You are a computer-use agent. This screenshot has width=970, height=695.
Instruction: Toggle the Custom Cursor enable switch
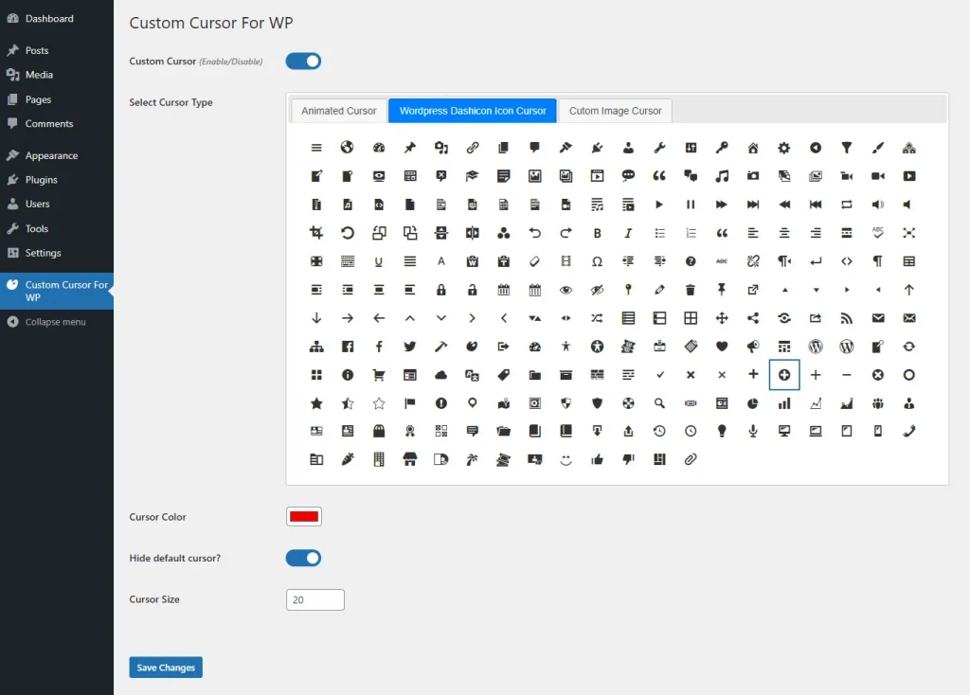coord(303,62)
